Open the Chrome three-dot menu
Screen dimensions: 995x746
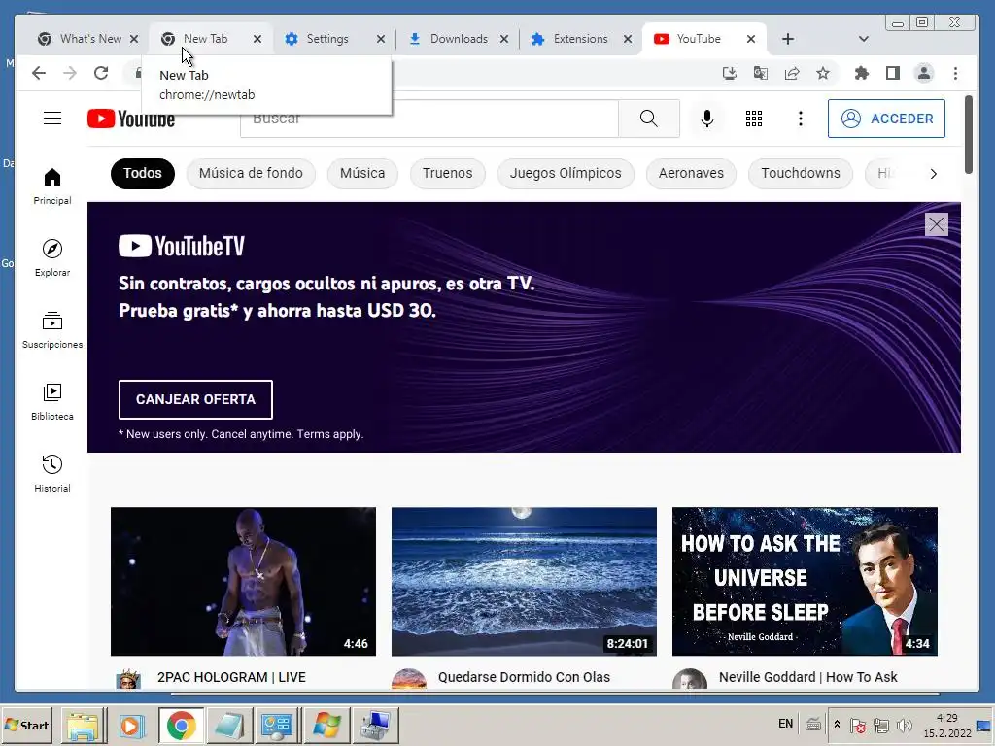tap(956, 73)
